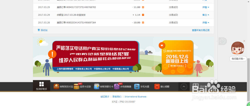
Task: Click the 有问题点我~ speech bubble
Action: click(x=238, y=59)
